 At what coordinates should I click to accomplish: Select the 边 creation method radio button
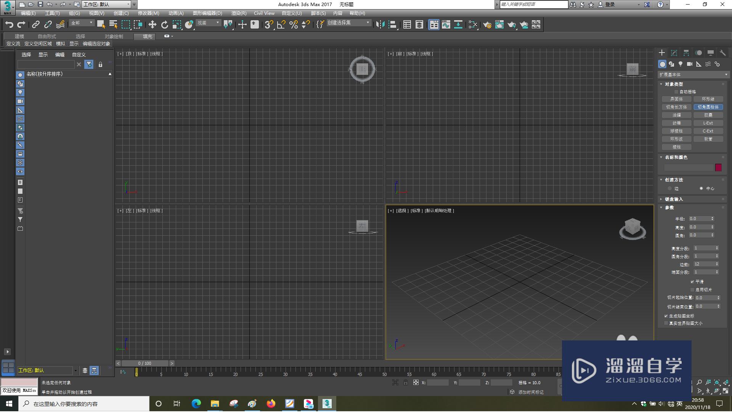point(669,188)
